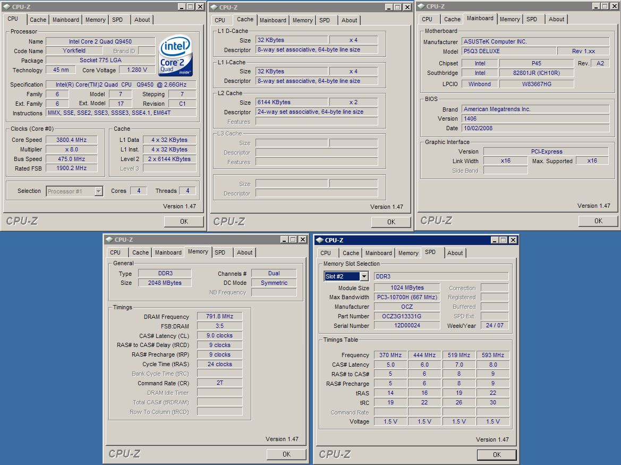Click the FSB:DRAM ratio 3:5
This screenshot has width=621, height=465.
(x=219, y=326)
